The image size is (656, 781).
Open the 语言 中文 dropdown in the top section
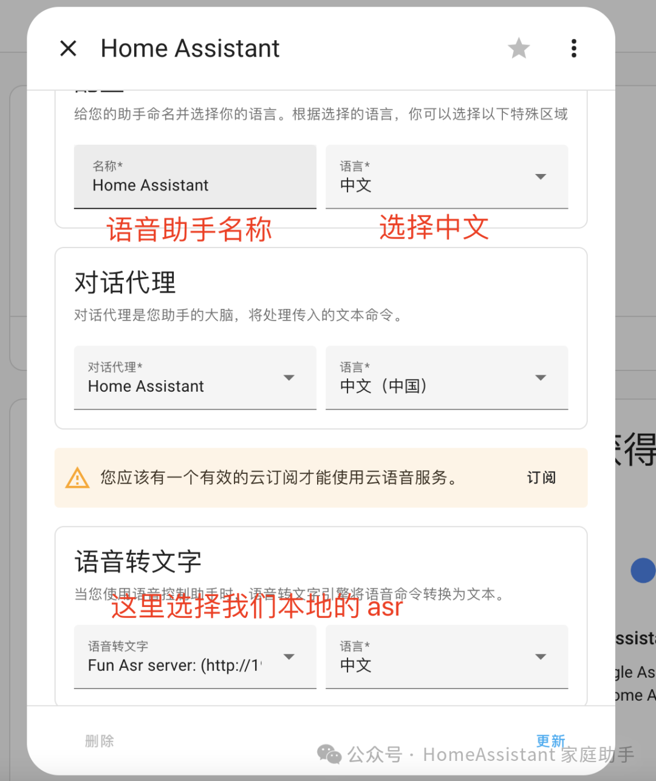(x=447, y=177)
